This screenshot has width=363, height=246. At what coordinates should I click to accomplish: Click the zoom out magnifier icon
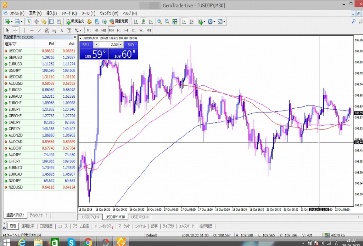point(167,22)
